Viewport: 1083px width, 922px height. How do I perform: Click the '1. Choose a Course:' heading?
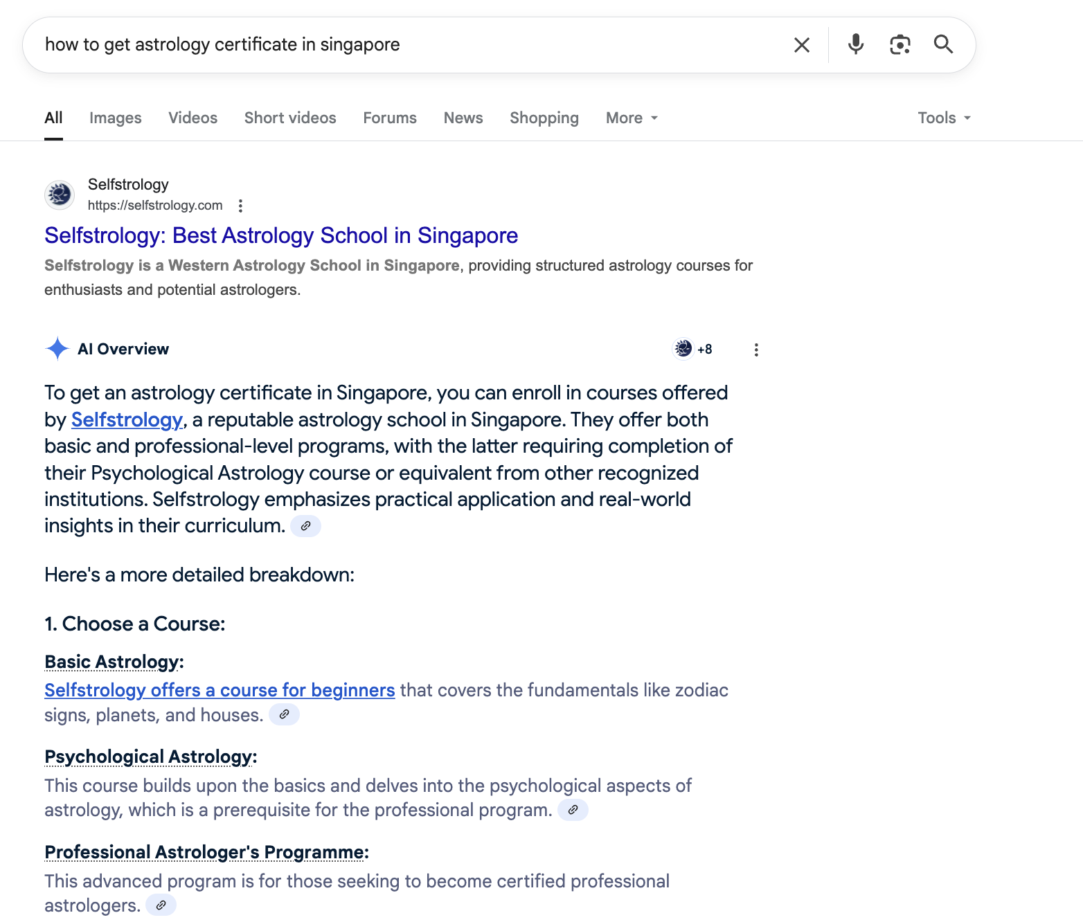tap(135, 624)
